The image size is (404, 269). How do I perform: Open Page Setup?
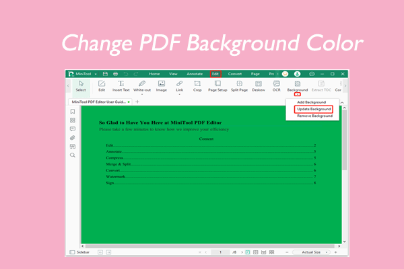pyautogui.click(x=217, y=86)
